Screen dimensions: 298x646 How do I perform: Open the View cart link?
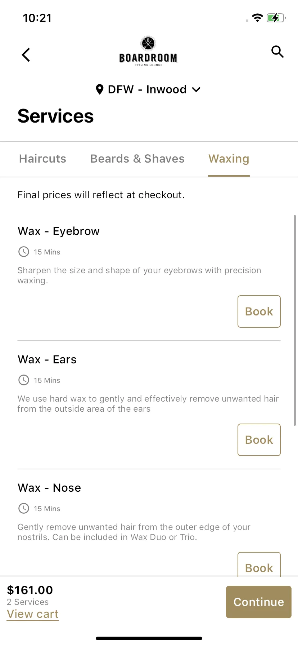33,614
